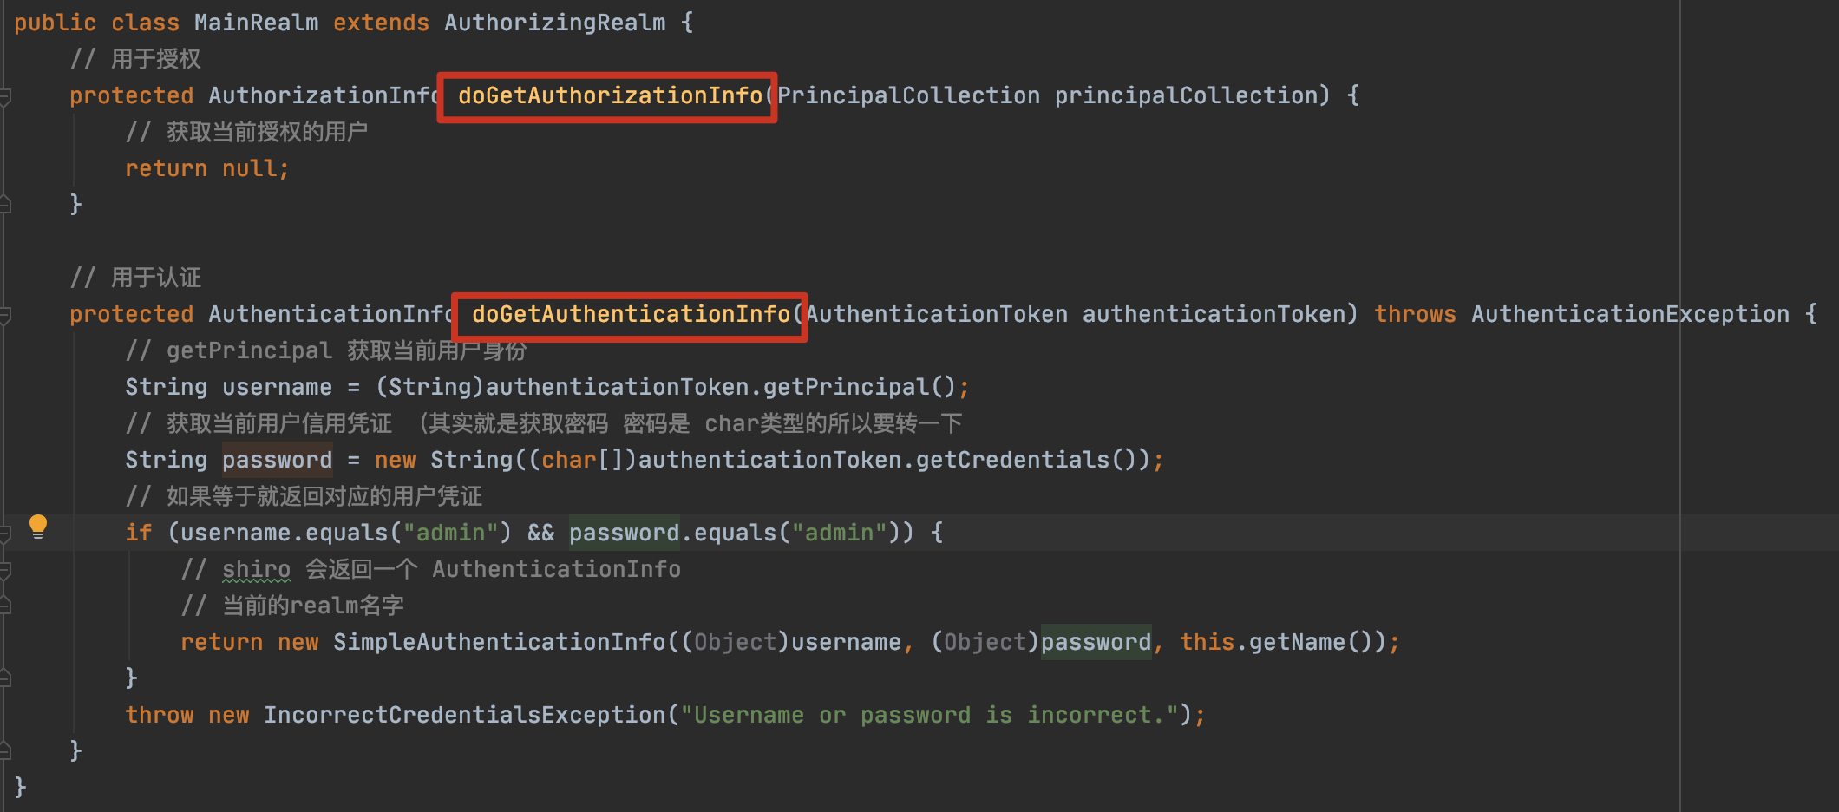Place cursor on SimpleAuthenticationInfo constructor call
The height and width of the screenshot is (812, 1839).
tap(499, 643)
